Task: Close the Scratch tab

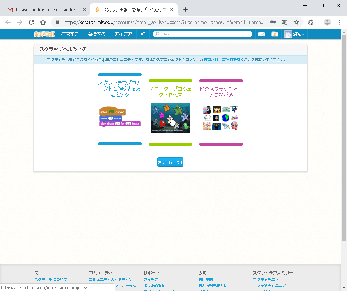Action: 172,9
